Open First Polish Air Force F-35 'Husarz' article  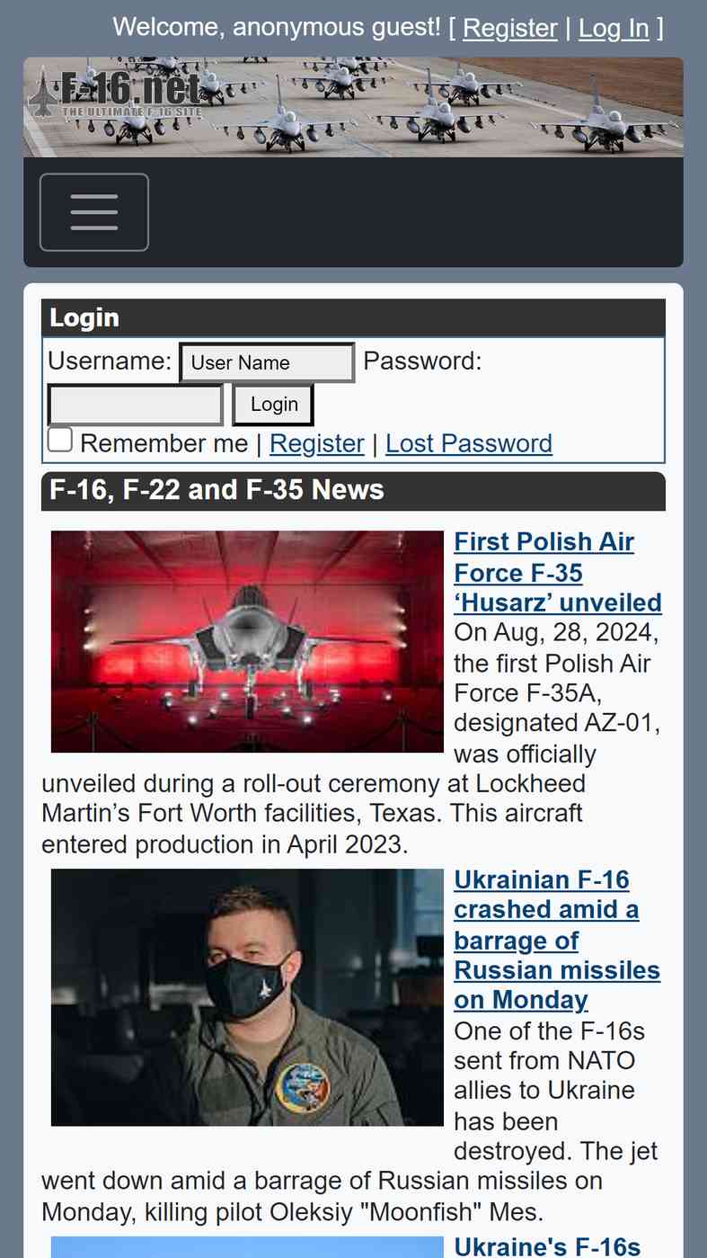pos(557,572)
